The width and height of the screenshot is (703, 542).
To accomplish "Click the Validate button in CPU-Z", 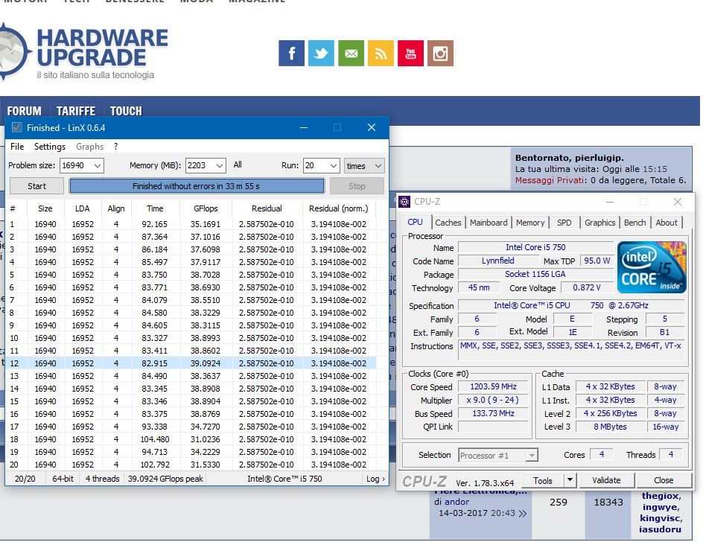I will (x=606, y=480).
